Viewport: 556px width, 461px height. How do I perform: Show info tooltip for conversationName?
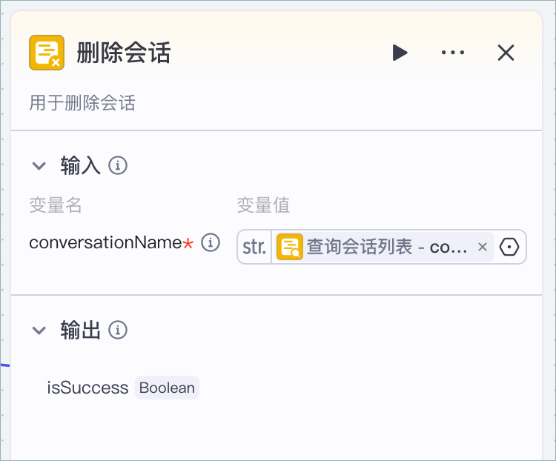(211, 243)
